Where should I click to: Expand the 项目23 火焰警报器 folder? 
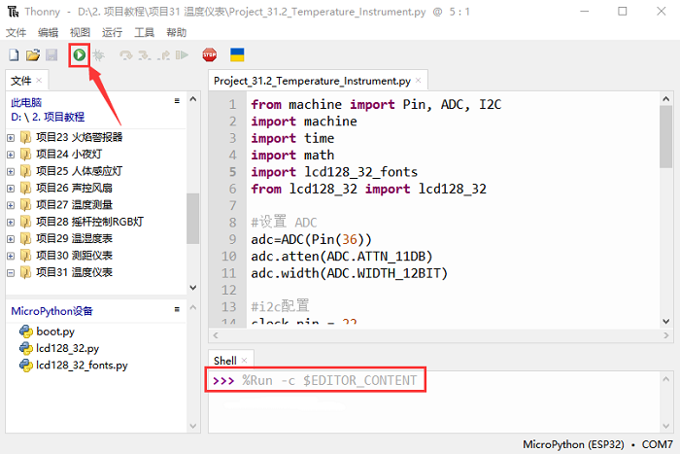tap(11, 137)
